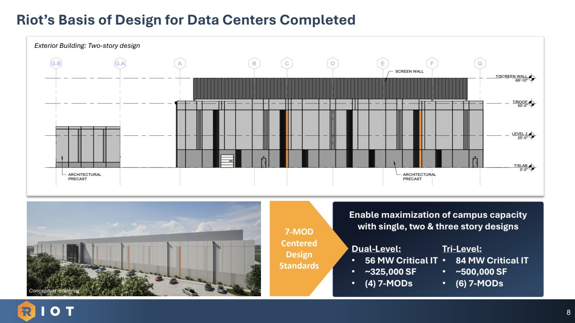The image size is (575, 323).
Task: Click the SCREEN WALL callout label
Action: 409,72
